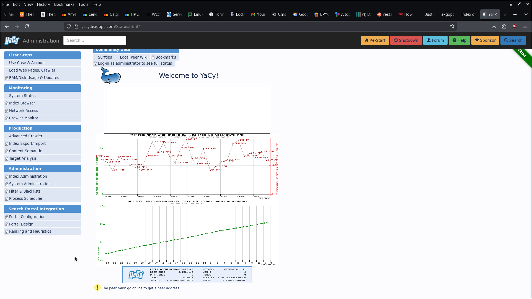This screenshot has width=532, height=299.
Task: Click the uBlock Origin shield icon
Action: tap(515, 26)
